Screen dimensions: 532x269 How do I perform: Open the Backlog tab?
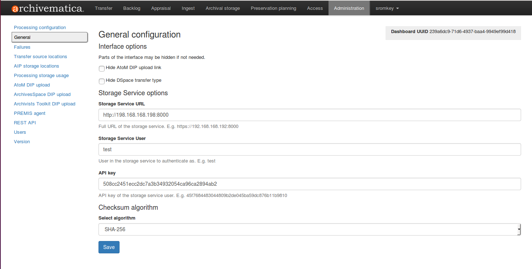coord(132,8)
